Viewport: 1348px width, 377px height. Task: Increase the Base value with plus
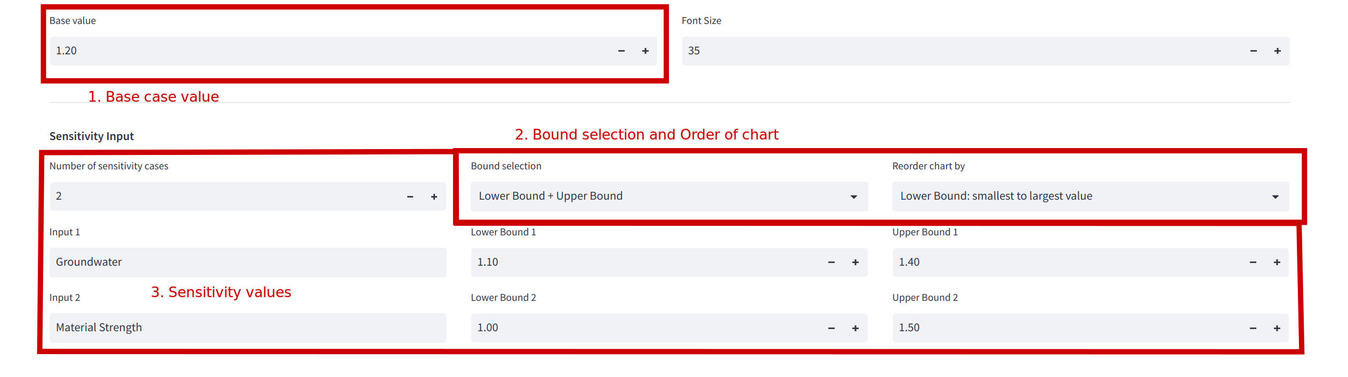click(x=645, y=51)
